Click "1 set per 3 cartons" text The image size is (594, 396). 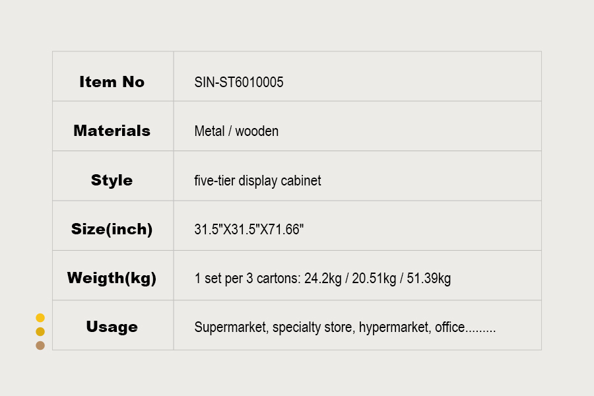(247, 279)
